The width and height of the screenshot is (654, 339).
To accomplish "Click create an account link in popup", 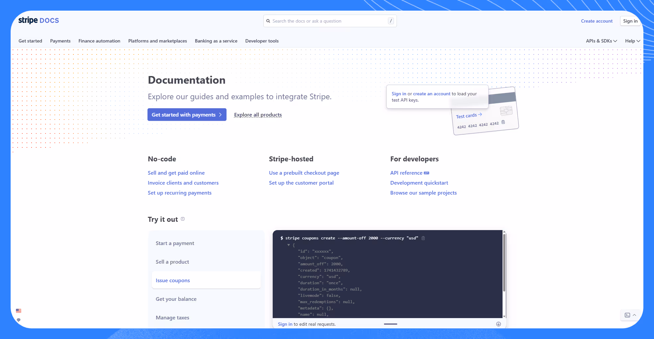I will (431, 94).
